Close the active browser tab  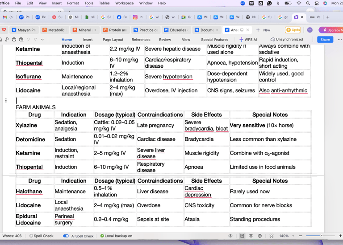302,17
